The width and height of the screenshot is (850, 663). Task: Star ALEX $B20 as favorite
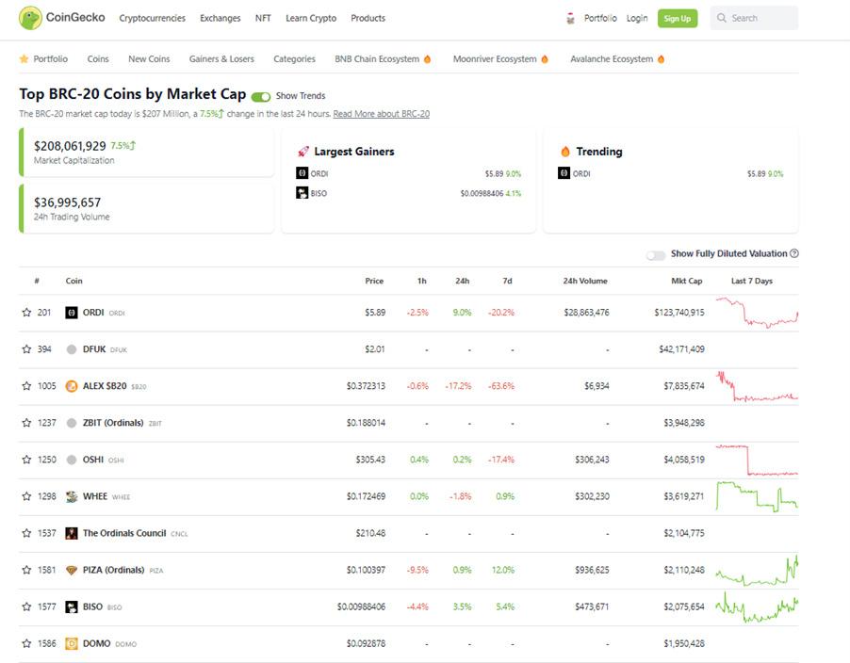click(26, 386)
